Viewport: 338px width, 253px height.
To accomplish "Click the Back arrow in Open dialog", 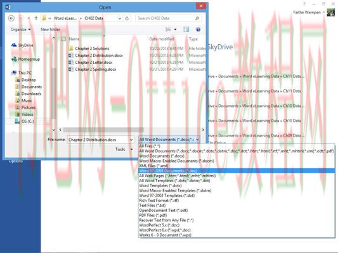I will coord(11,18).
